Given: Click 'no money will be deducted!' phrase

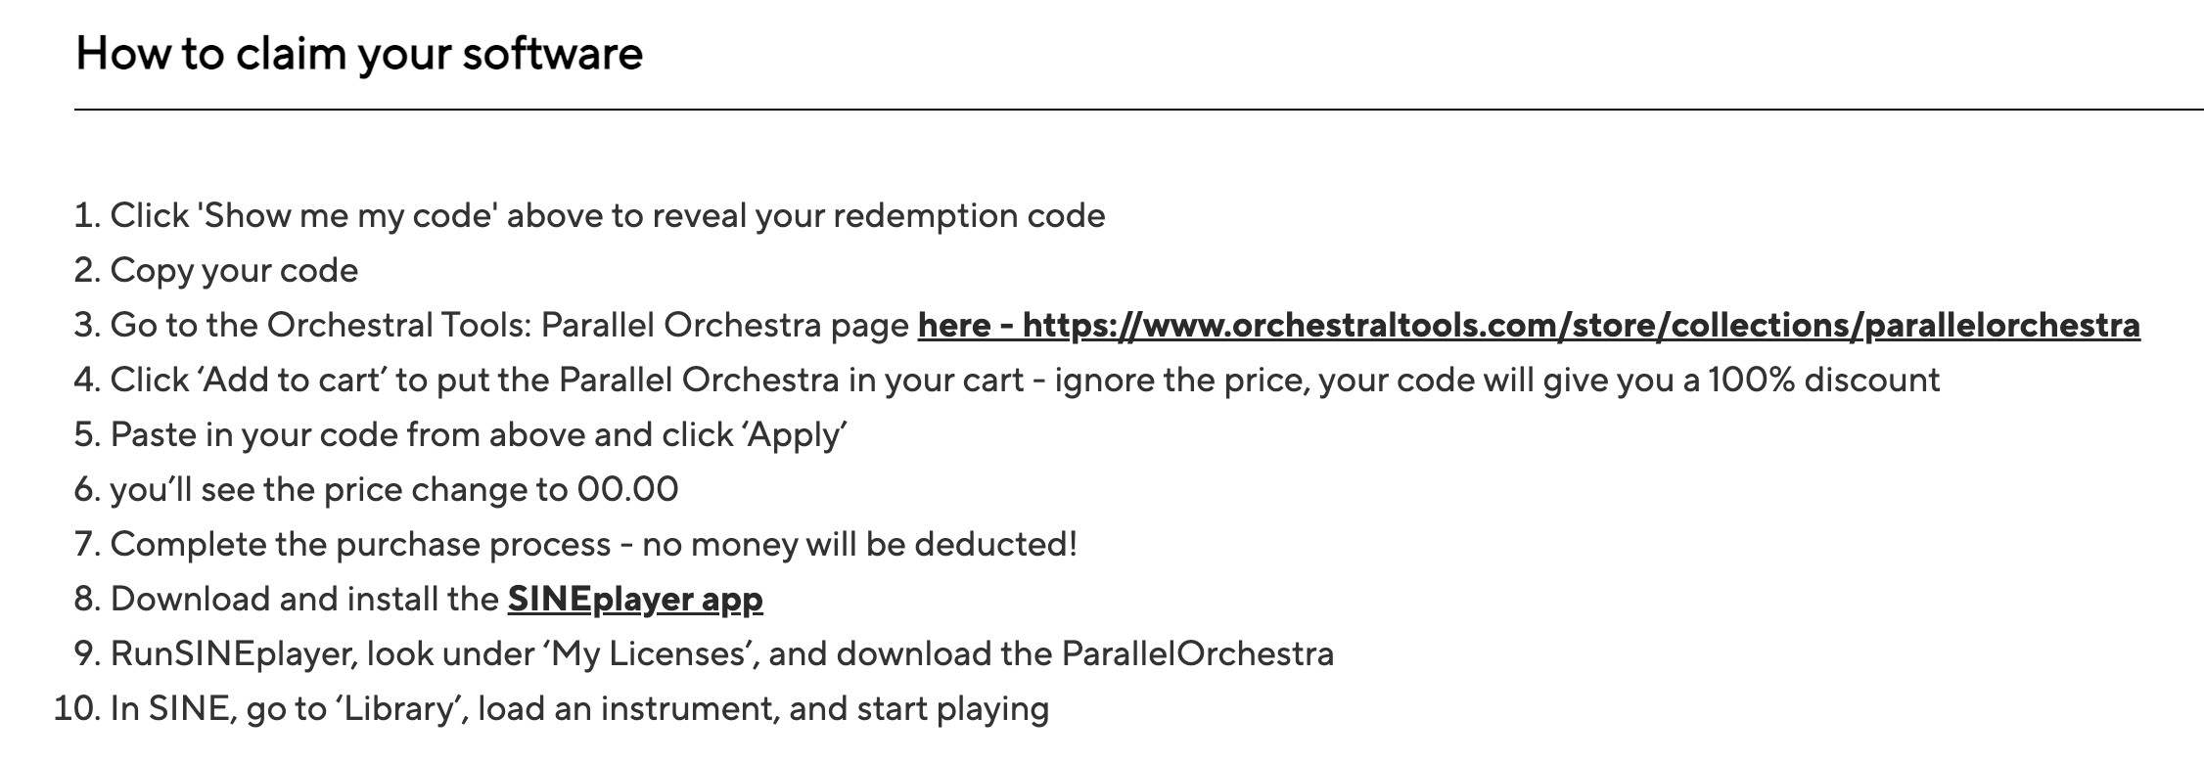Looking at the screenshot, I should click(x=859, y=545).
